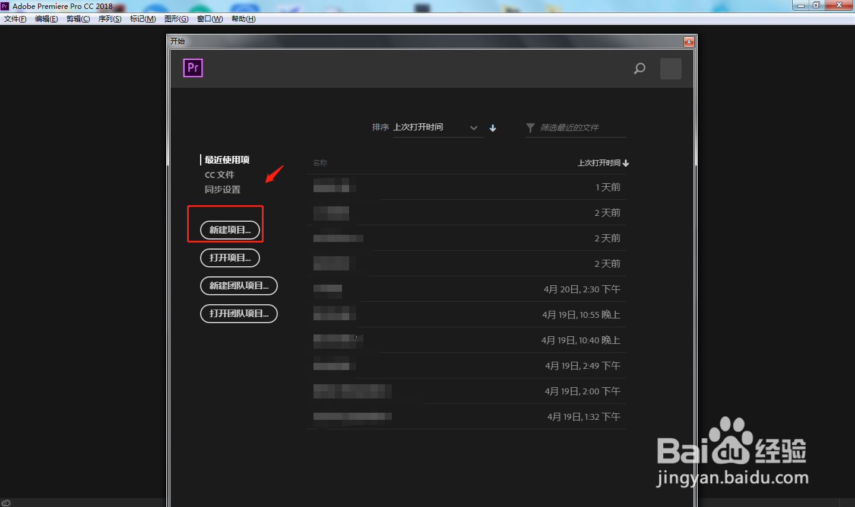The height and width of the screenshot is (507, 855).
Task: Select the 同步设置 tab
Action: click(223, 189)
